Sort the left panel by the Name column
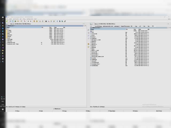Viewport: 171px width, 128px height. tap(24, 27)
